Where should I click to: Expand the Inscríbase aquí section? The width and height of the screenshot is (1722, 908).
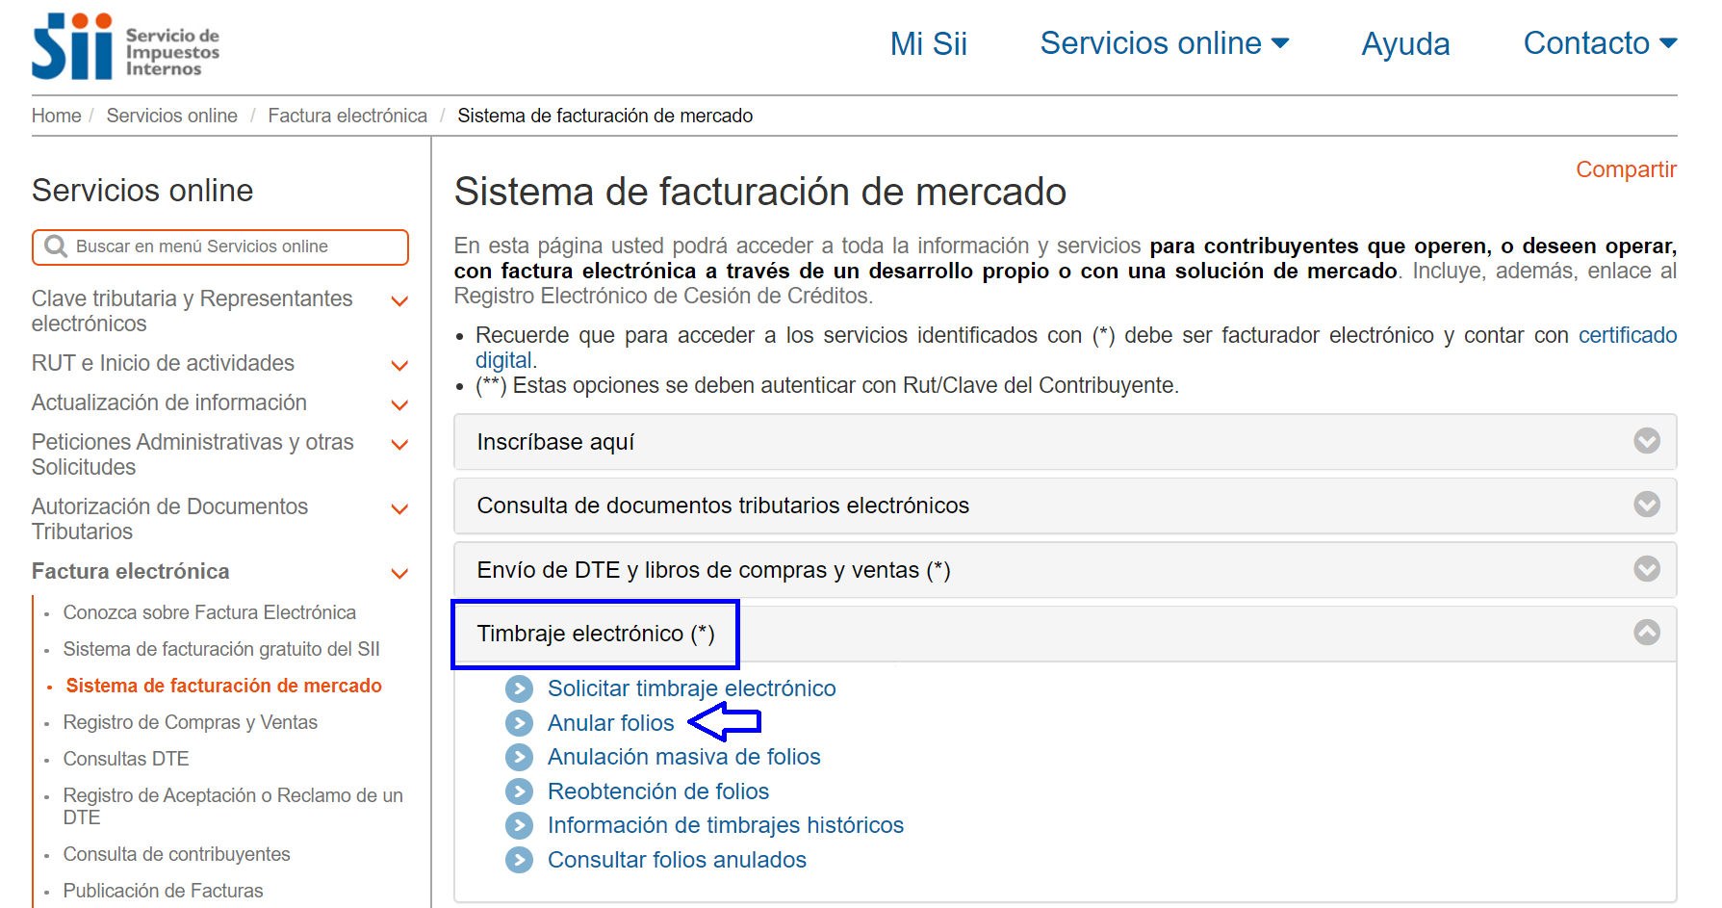click(x=1646, y=441)
